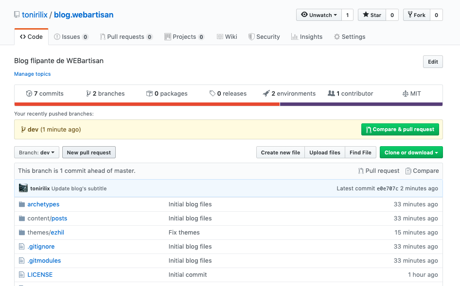Click the watchers count 1
460x286 pixels.
pos(347,15)
